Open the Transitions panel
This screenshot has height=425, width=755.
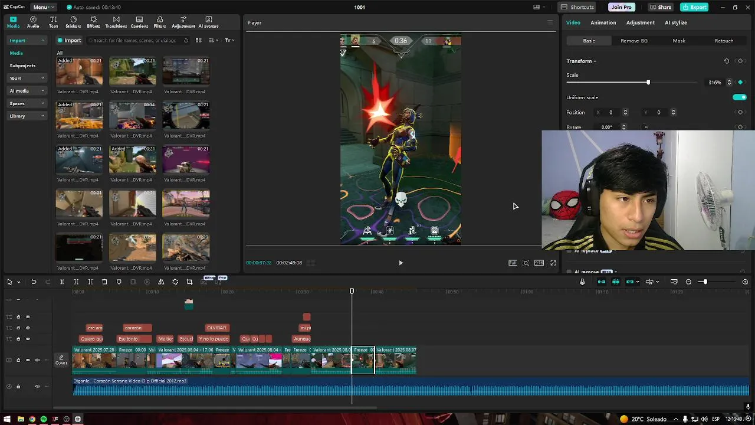116,22
